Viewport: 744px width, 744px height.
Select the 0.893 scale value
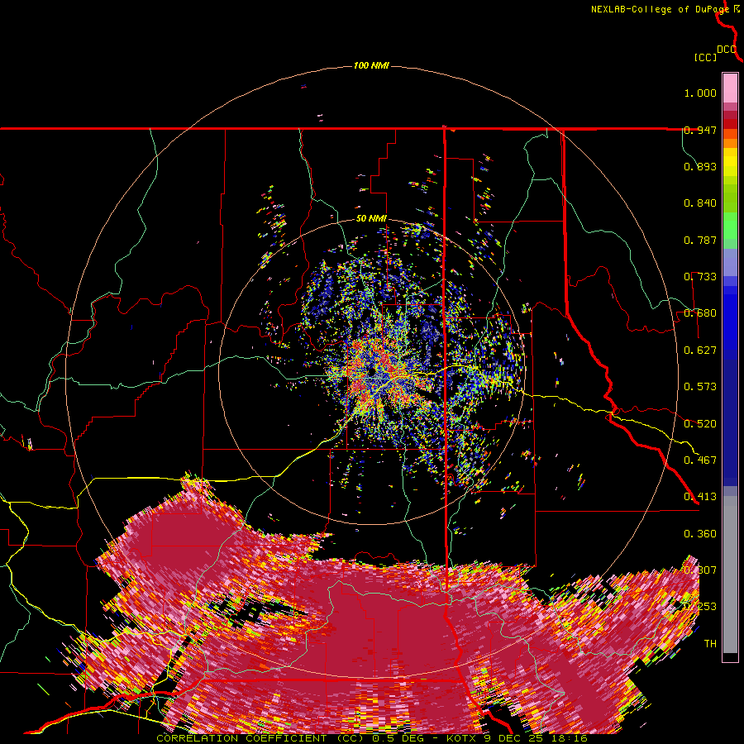coord(700,166)
